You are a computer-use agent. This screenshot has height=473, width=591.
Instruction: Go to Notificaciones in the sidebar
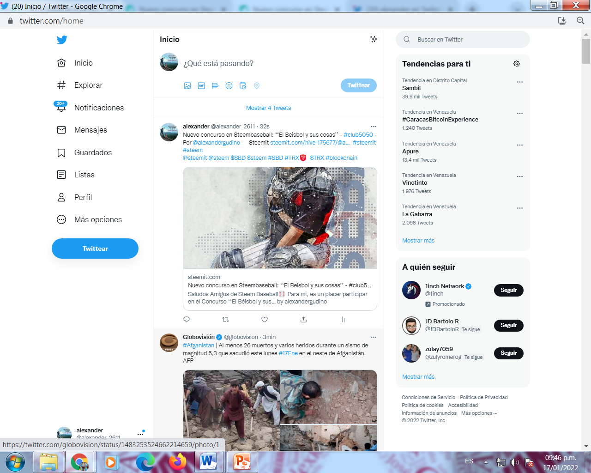pos(89,108)
